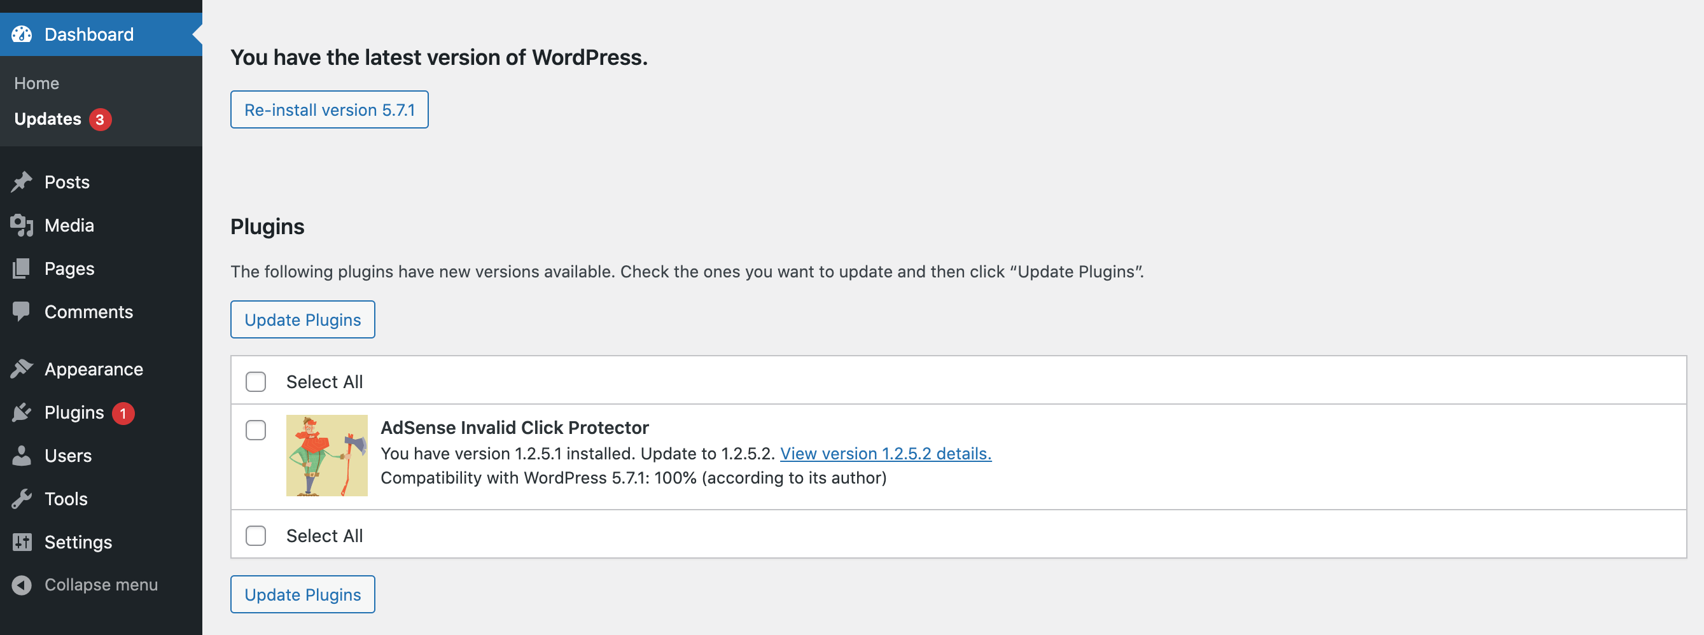
Task: Click the Dashboard gauge icon
Action: pyautogui.click(x=21, y=34)
